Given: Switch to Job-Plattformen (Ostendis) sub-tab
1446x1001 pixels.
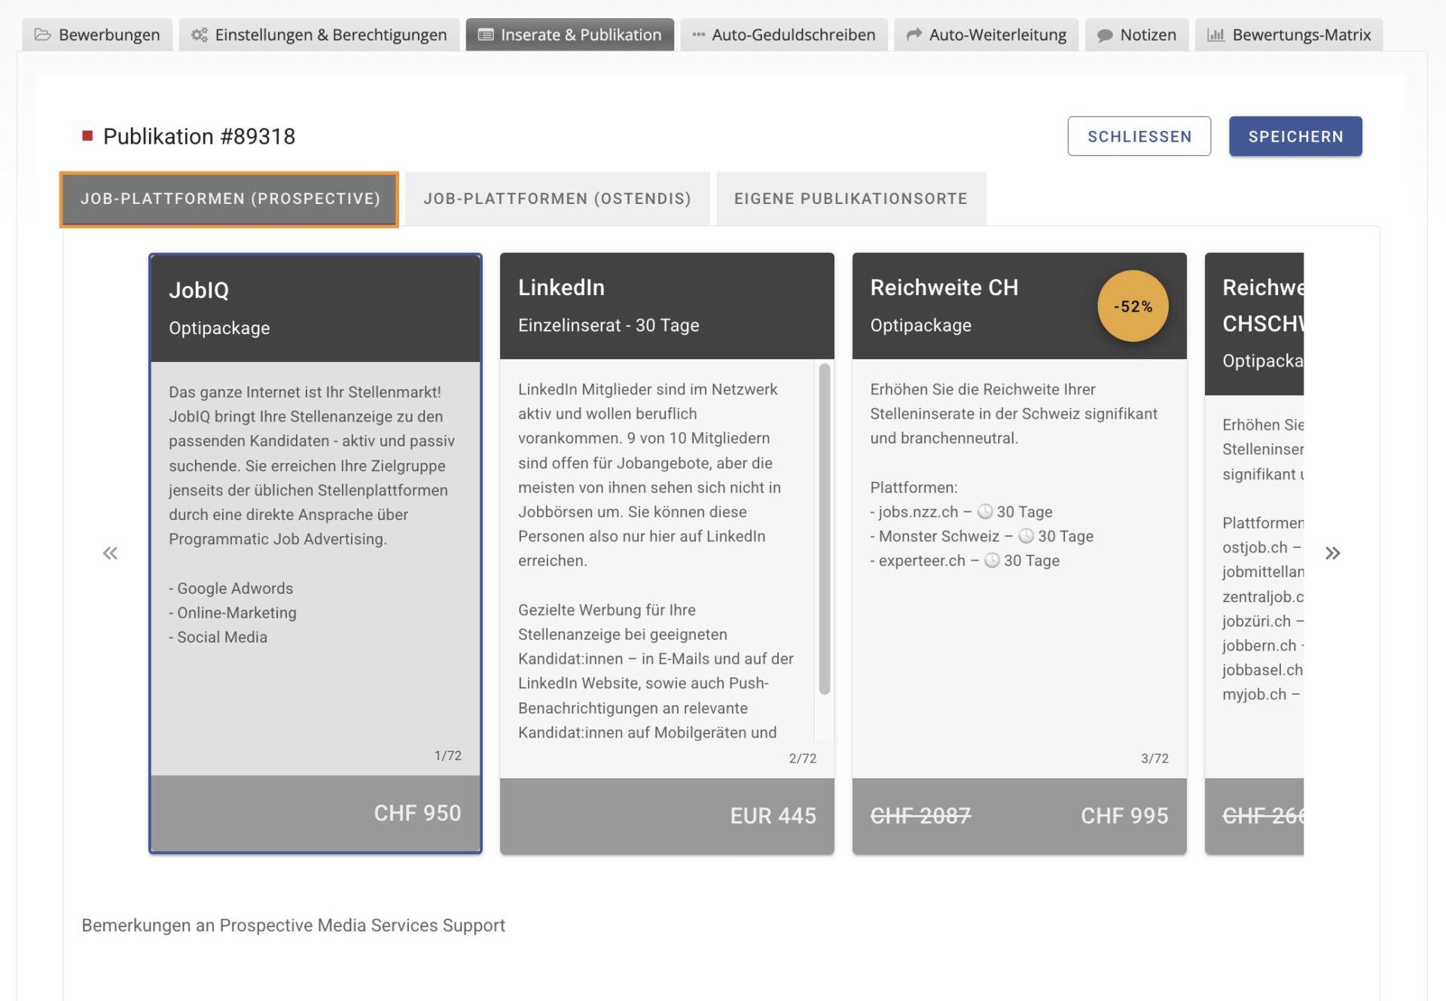Looking at the screenshot, I should click(x=557, y=199).
